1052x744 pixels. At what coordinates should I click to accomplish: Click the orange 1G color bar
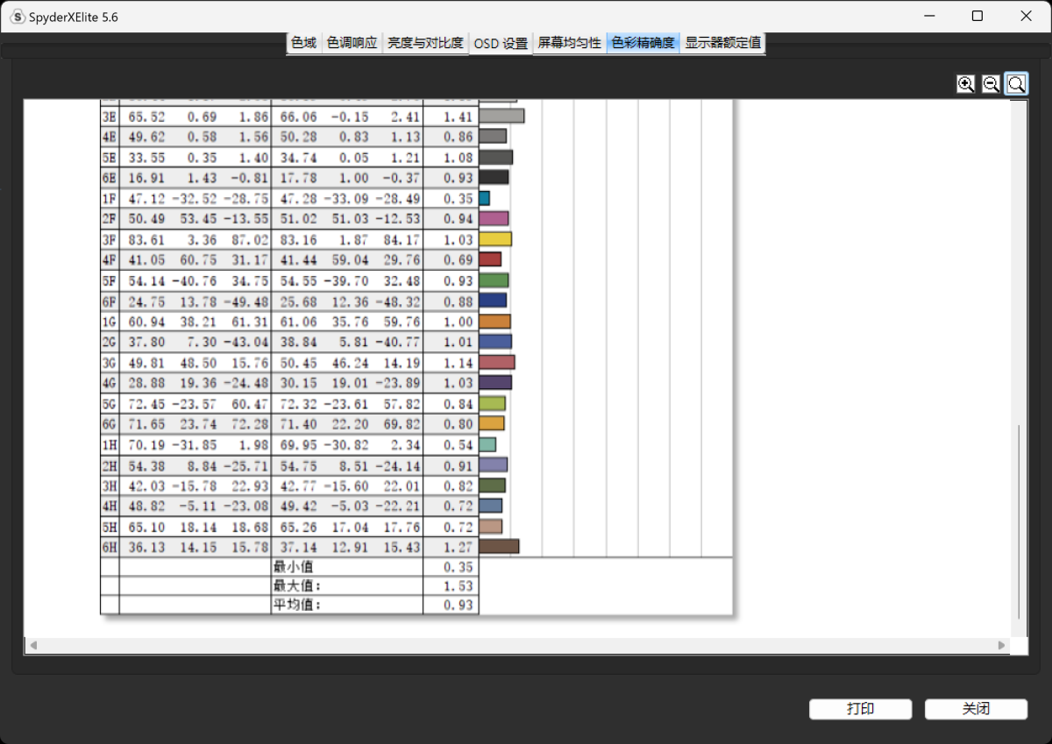click(x=495, y=322)
